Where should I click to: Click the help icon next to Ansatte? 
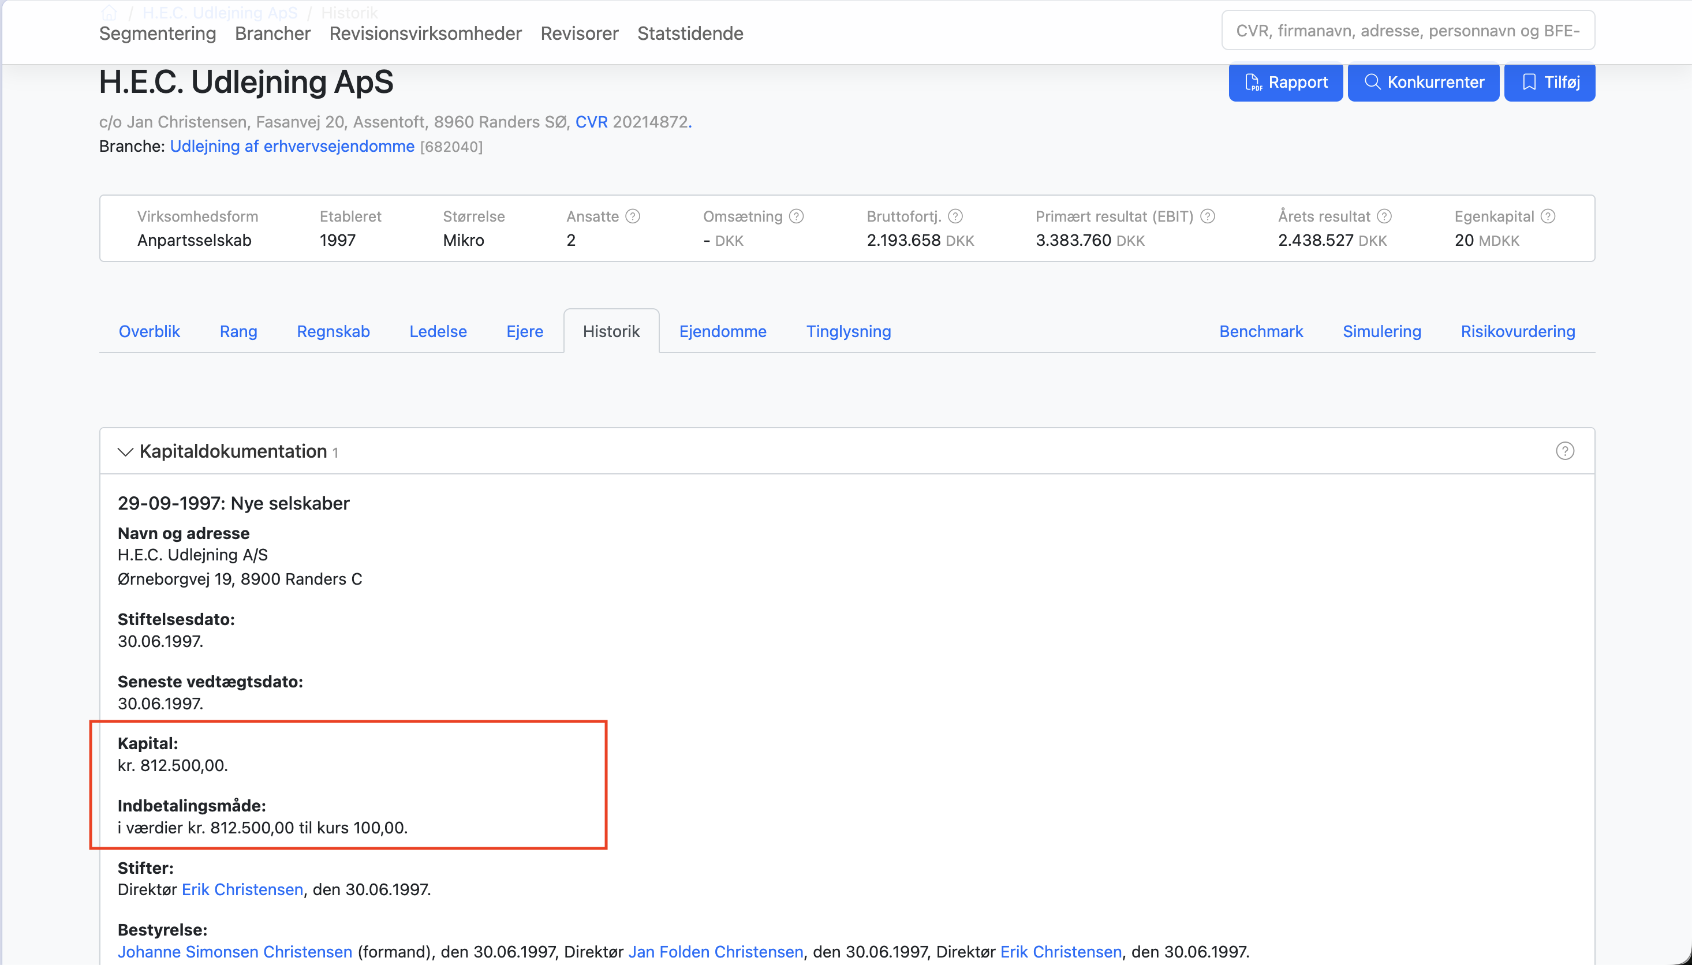(633, 216)
